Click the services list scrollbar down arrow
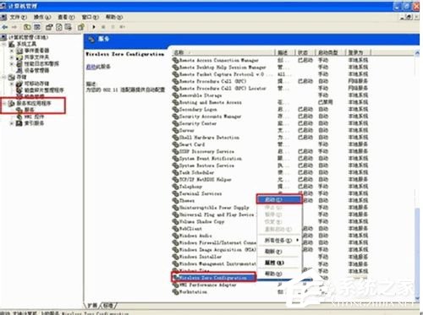Screen dimensions: 423x315 coord(417,298)
